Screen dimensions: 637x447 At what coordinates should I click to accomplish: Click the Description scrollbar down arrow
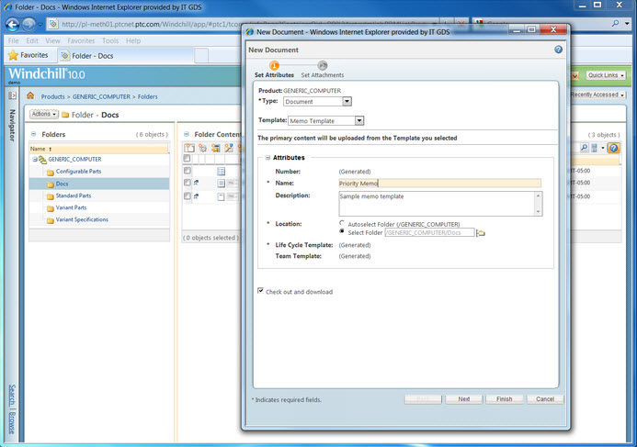click(x=539, y=211)
